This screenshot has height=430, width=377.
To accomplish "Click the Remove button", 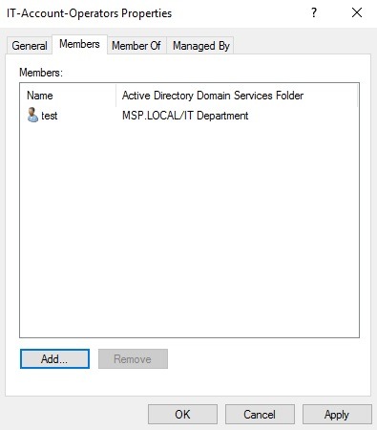I will click(133, 359).
